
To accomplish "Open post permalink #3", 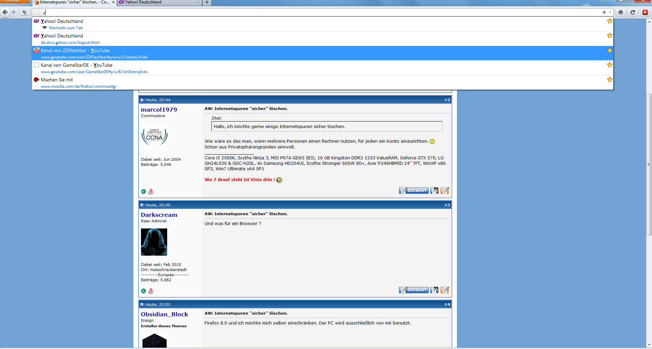I will 447,205.
